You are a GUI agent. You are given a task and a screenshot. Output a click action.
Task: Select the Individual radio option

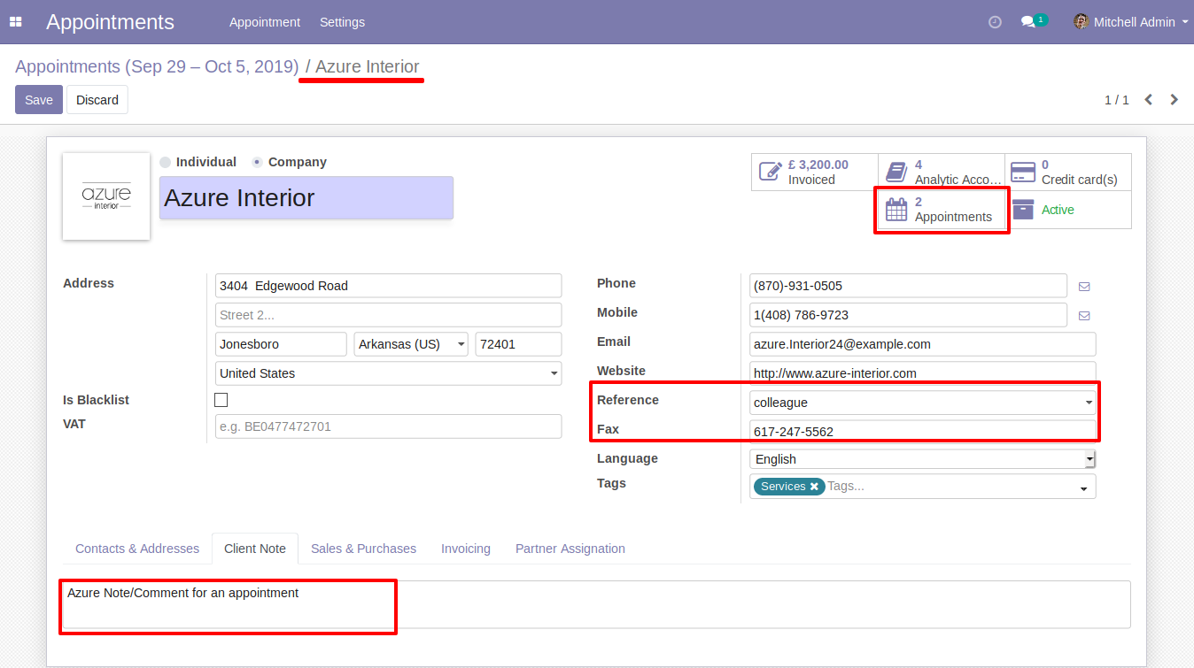(166, 163)
